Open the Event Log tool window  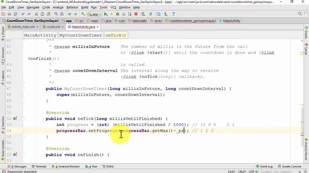point(264,167)
